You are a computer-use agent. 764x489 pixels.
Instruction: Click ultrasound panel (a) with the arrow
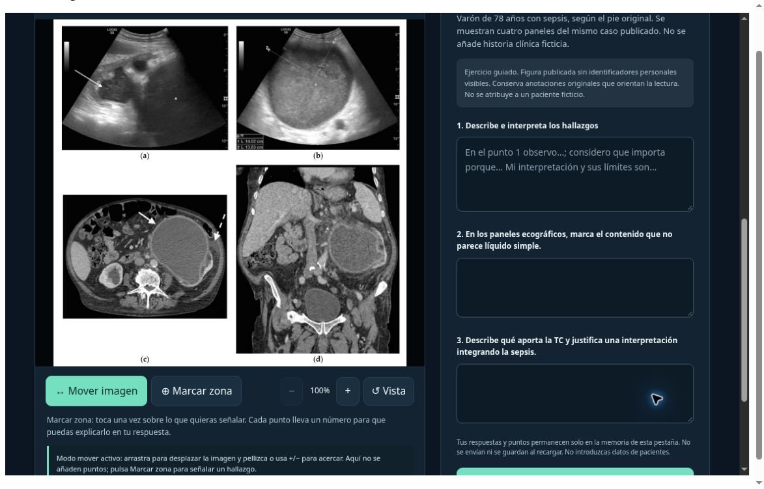pos(145,88)
